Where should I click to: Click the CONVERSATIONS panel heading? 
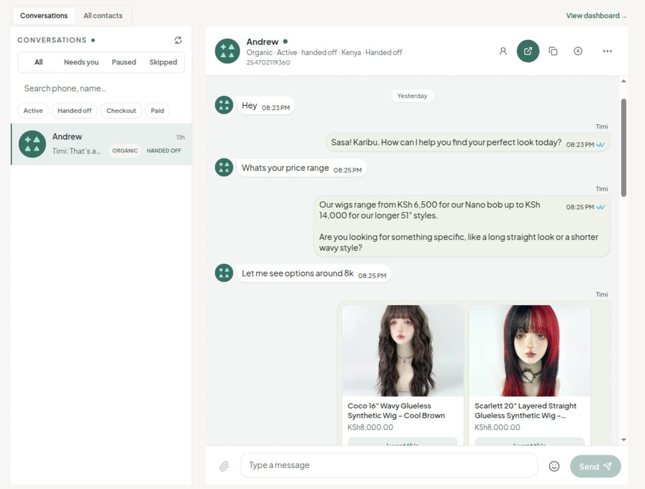(x=52, y=40)
